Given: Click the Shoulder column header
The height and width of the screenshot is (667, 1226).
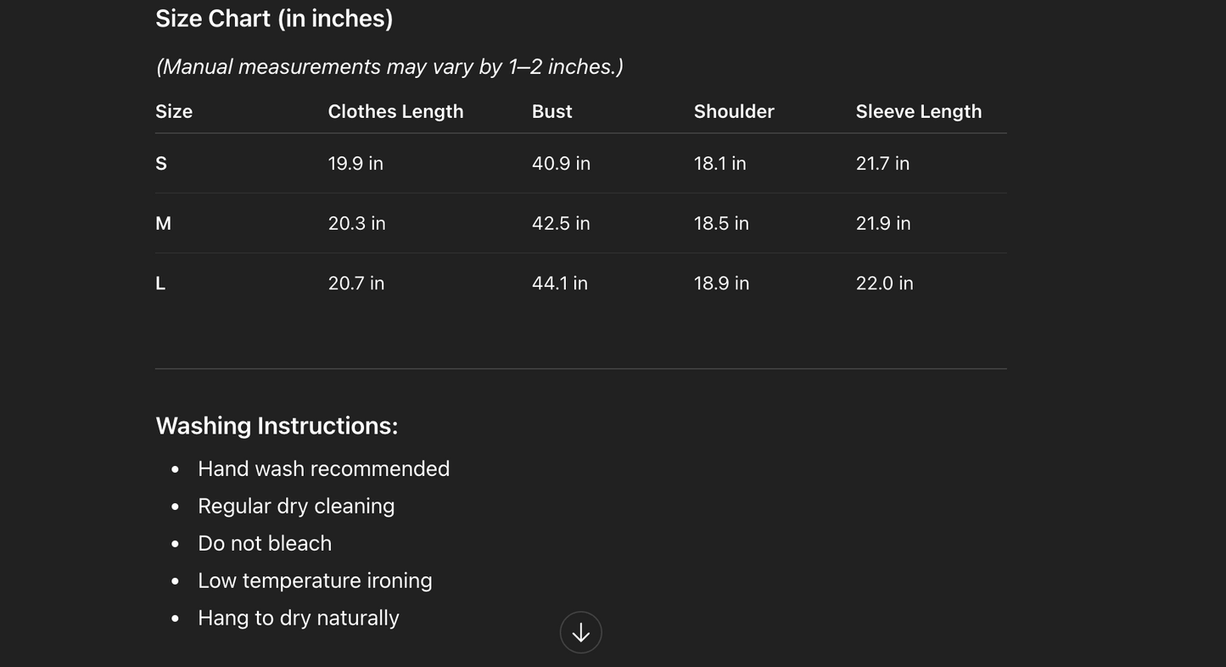Looking at the screenshot, I should [734, 112].
